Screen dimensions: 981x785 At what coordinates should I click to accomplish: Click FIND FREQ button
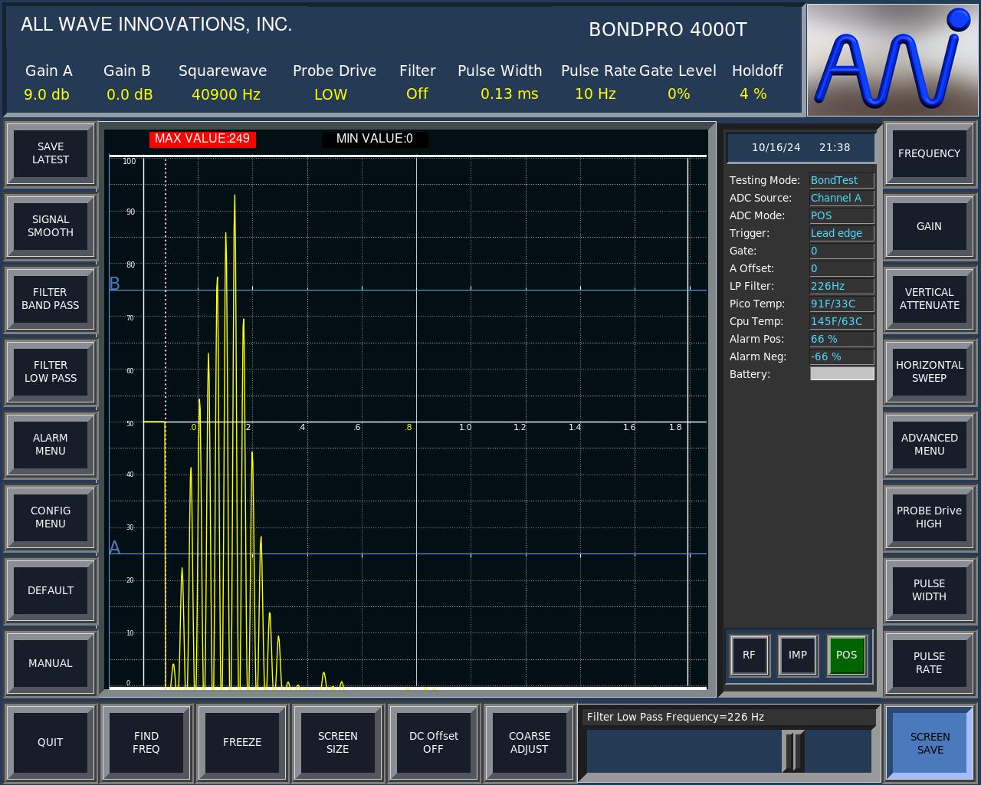coord(146,742)
